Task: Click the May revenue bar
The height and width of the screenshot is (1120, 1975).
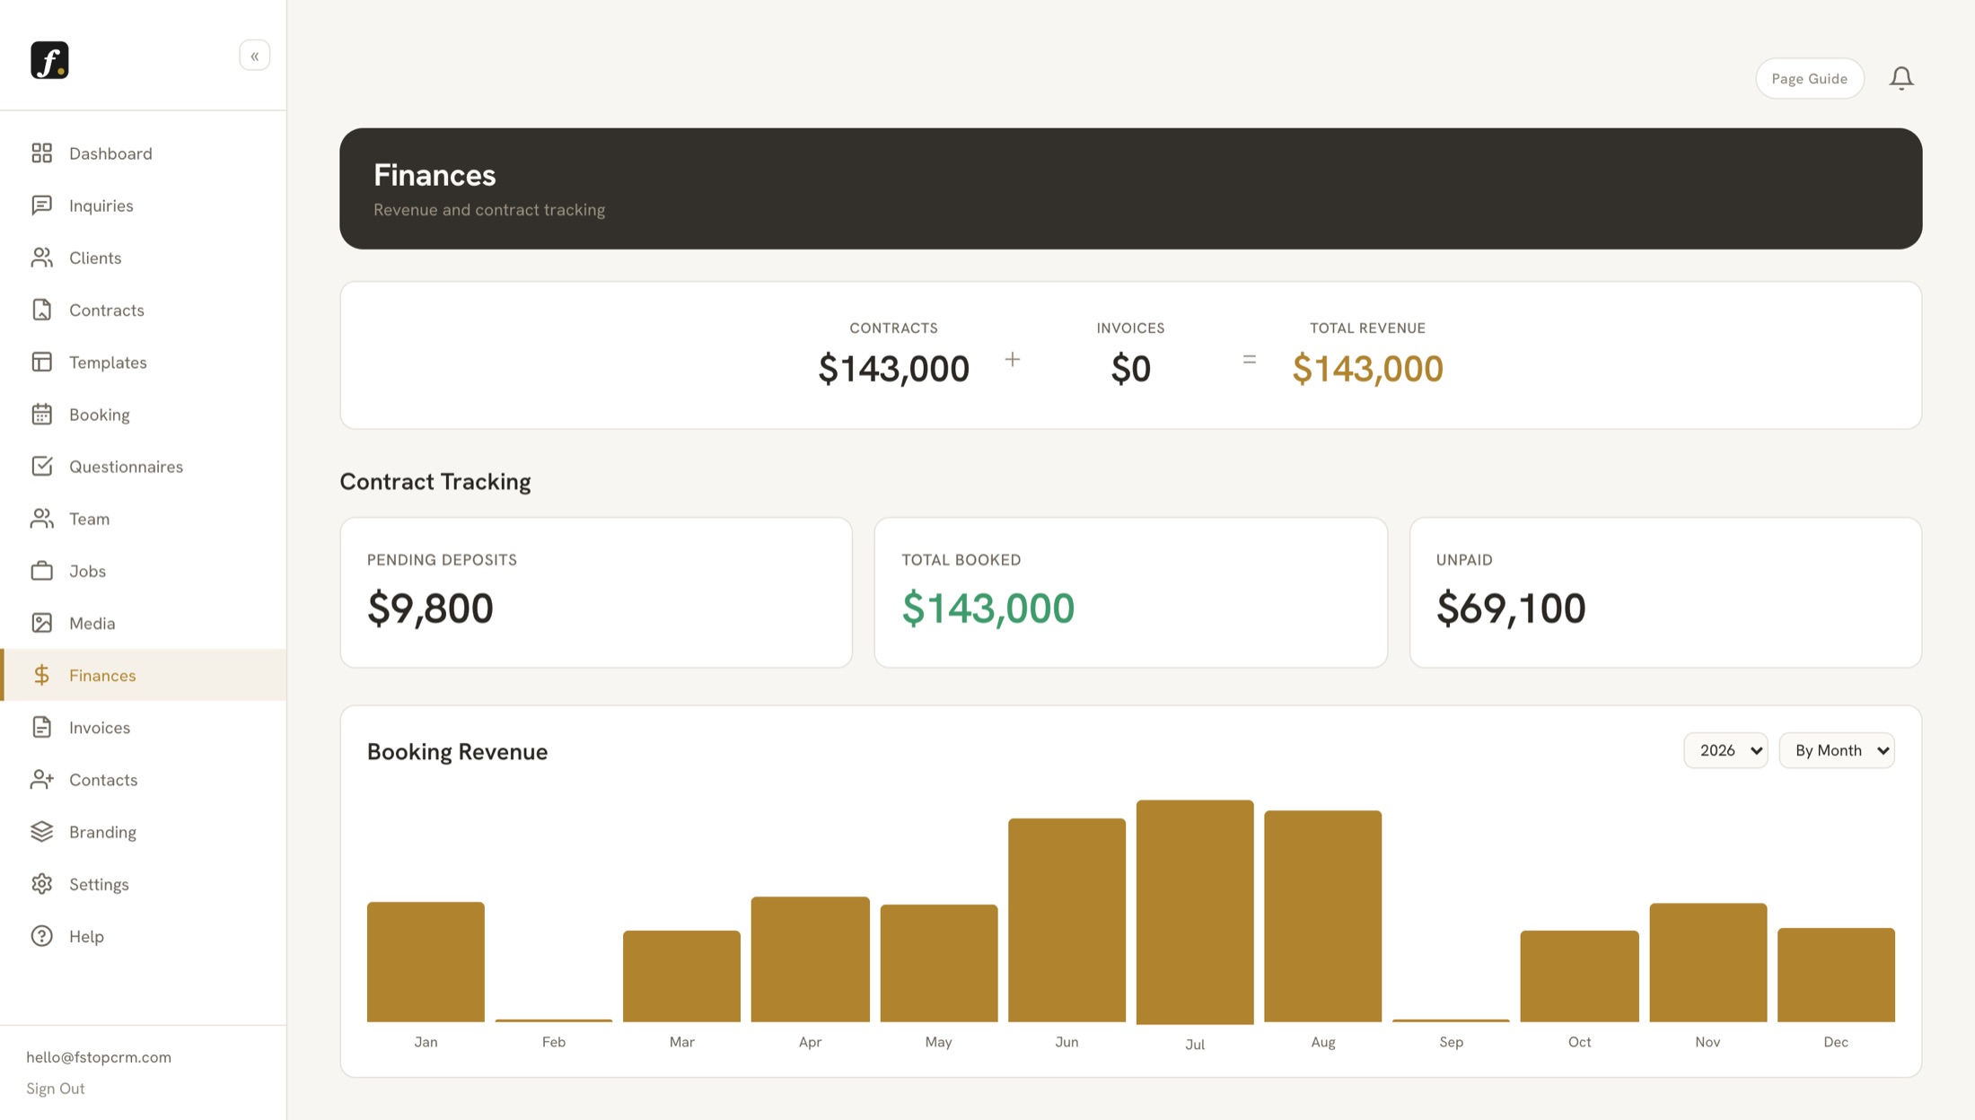Action: click(x=938, y=963)
